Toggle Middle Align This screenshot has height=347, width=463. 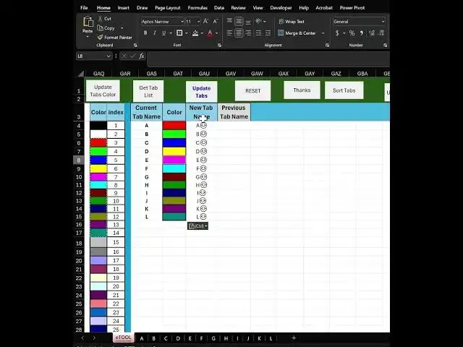tap(239, 21)
